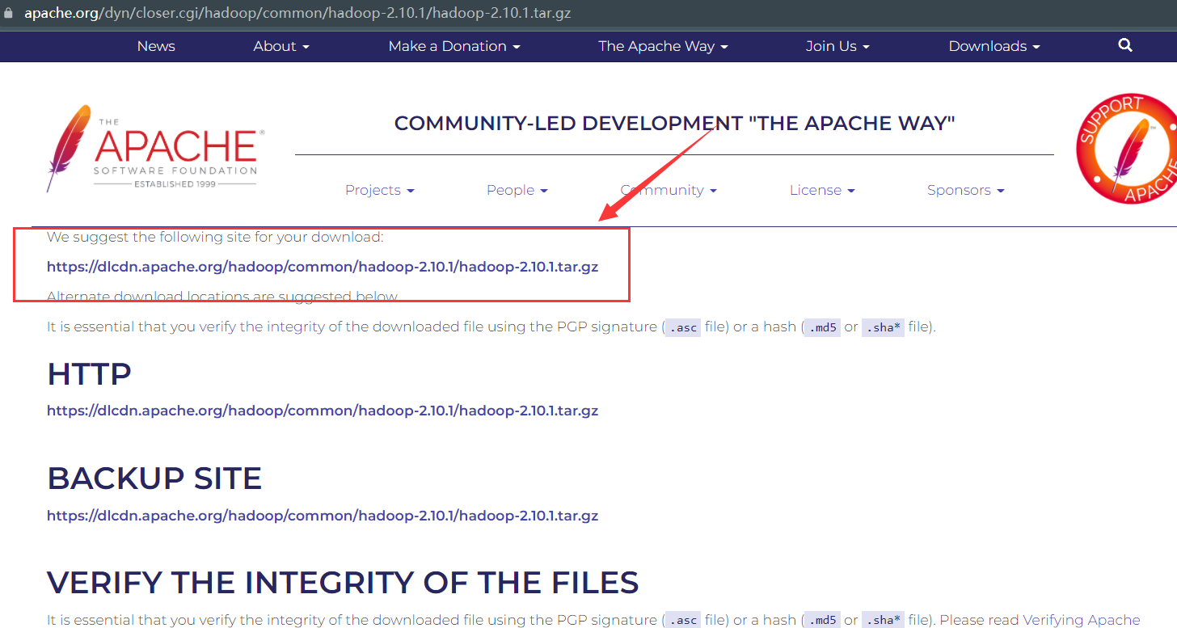
Task: Click the first .asc code label
Action: tap(682, 327)
